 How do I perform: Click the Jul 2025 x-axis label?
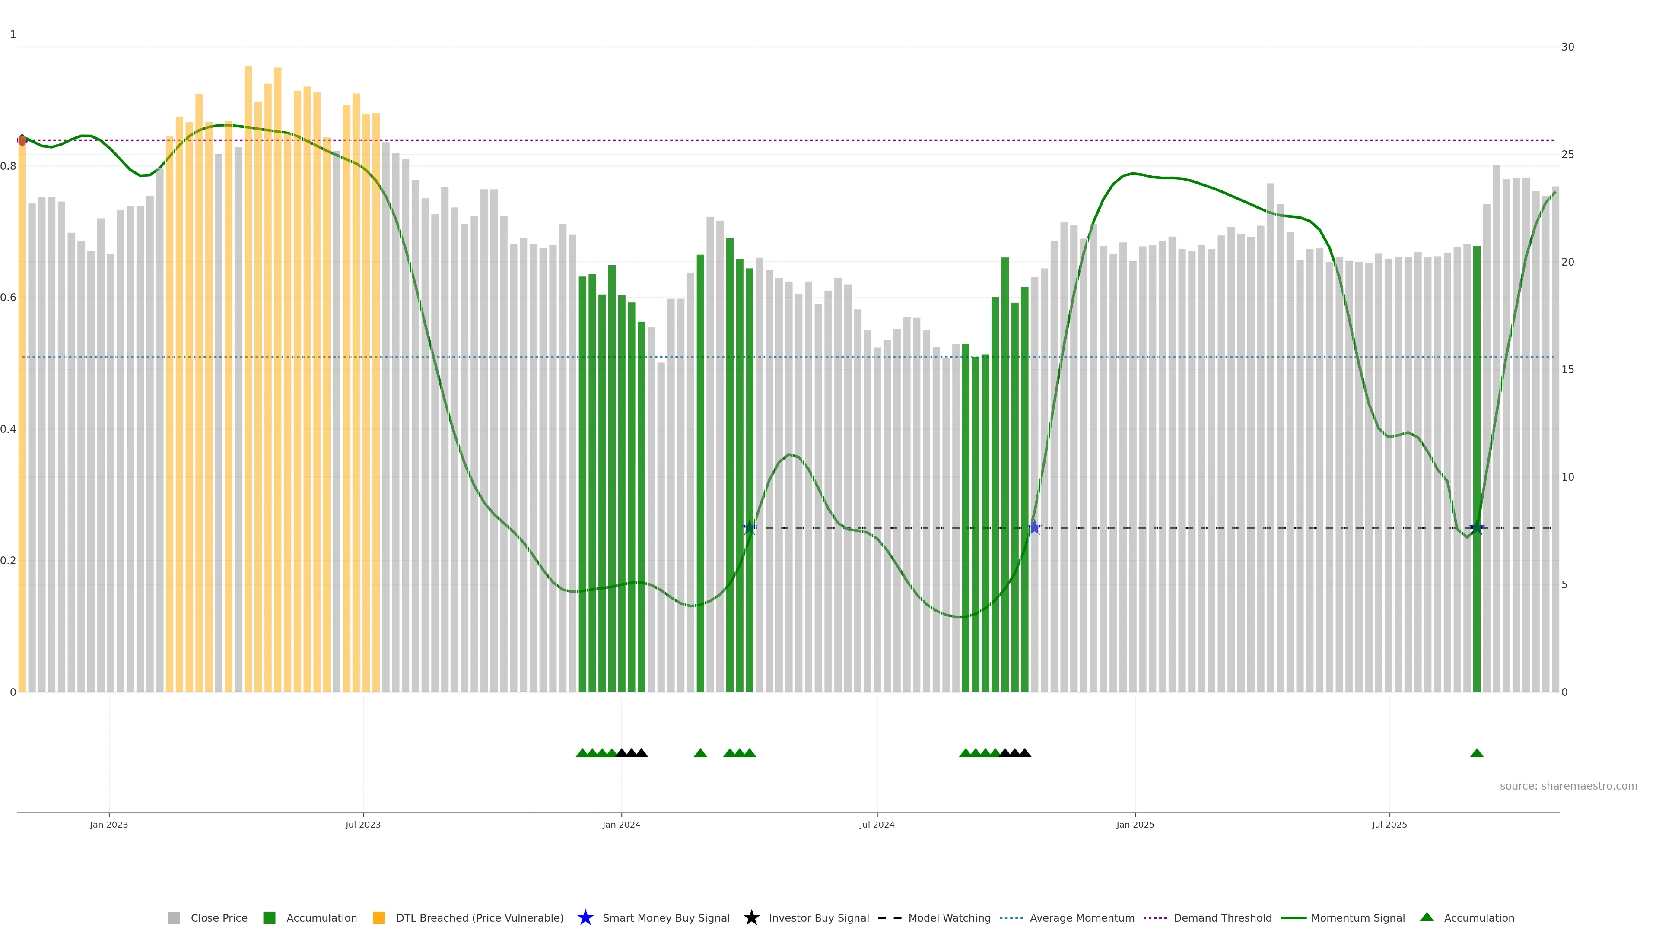click(x=1389, y=825)
